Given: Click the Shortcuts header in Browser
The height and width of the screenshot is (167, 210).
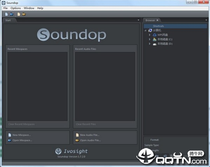Looking at the screenshot, I should click(x=175, y=26).
